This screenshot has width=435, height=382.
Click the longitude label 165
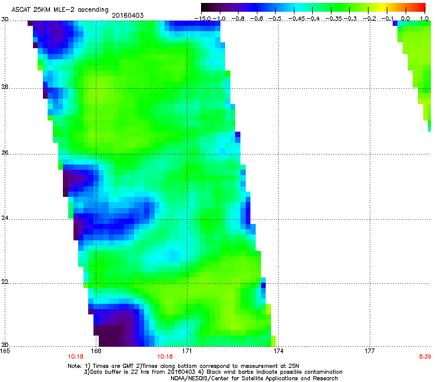click(x=5, y=351)
